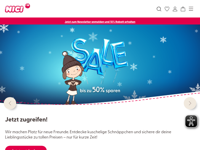This screenshot has height=150, width=200.
Task: Open the user account icon
Action: pos(175,9)
